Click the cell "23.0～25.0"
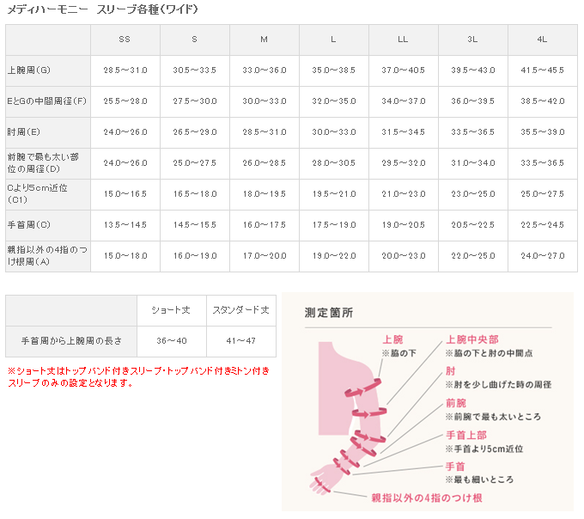The width and height of the screenshot is (584, 519). click(473, 193)
